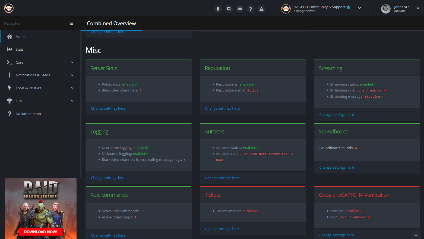Jump to top with the arrow button
The width and height of the screenshot is (424, 239).
click(x=416, y=235)
